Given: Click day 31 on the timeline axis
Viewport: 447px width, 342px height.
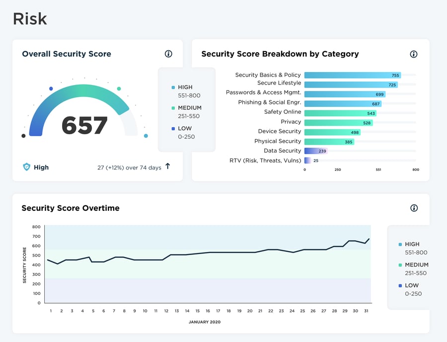Looking at the screenshot, I should coord(366,311).
